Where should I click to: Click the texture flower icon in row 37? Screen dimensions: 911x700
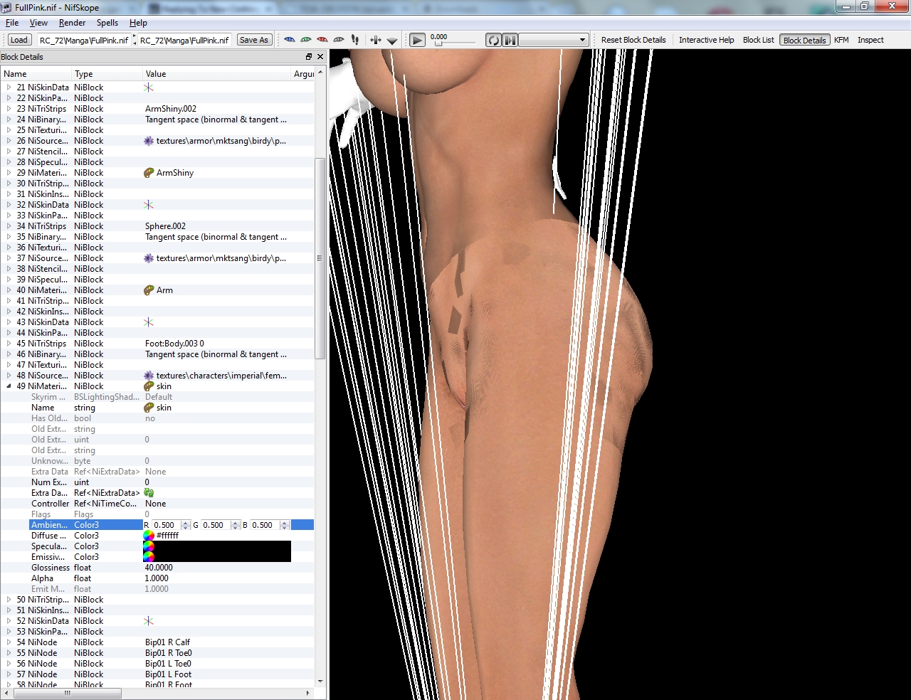(149, 258)
